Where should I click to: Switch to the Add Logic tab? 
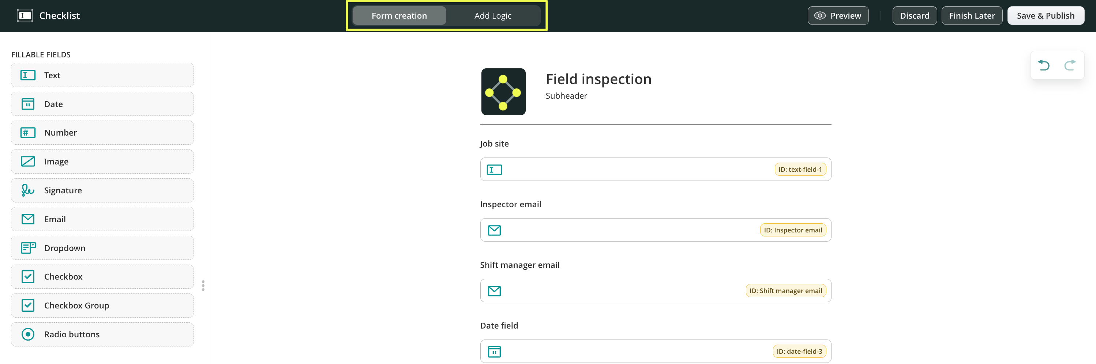[x=493, y=16]
